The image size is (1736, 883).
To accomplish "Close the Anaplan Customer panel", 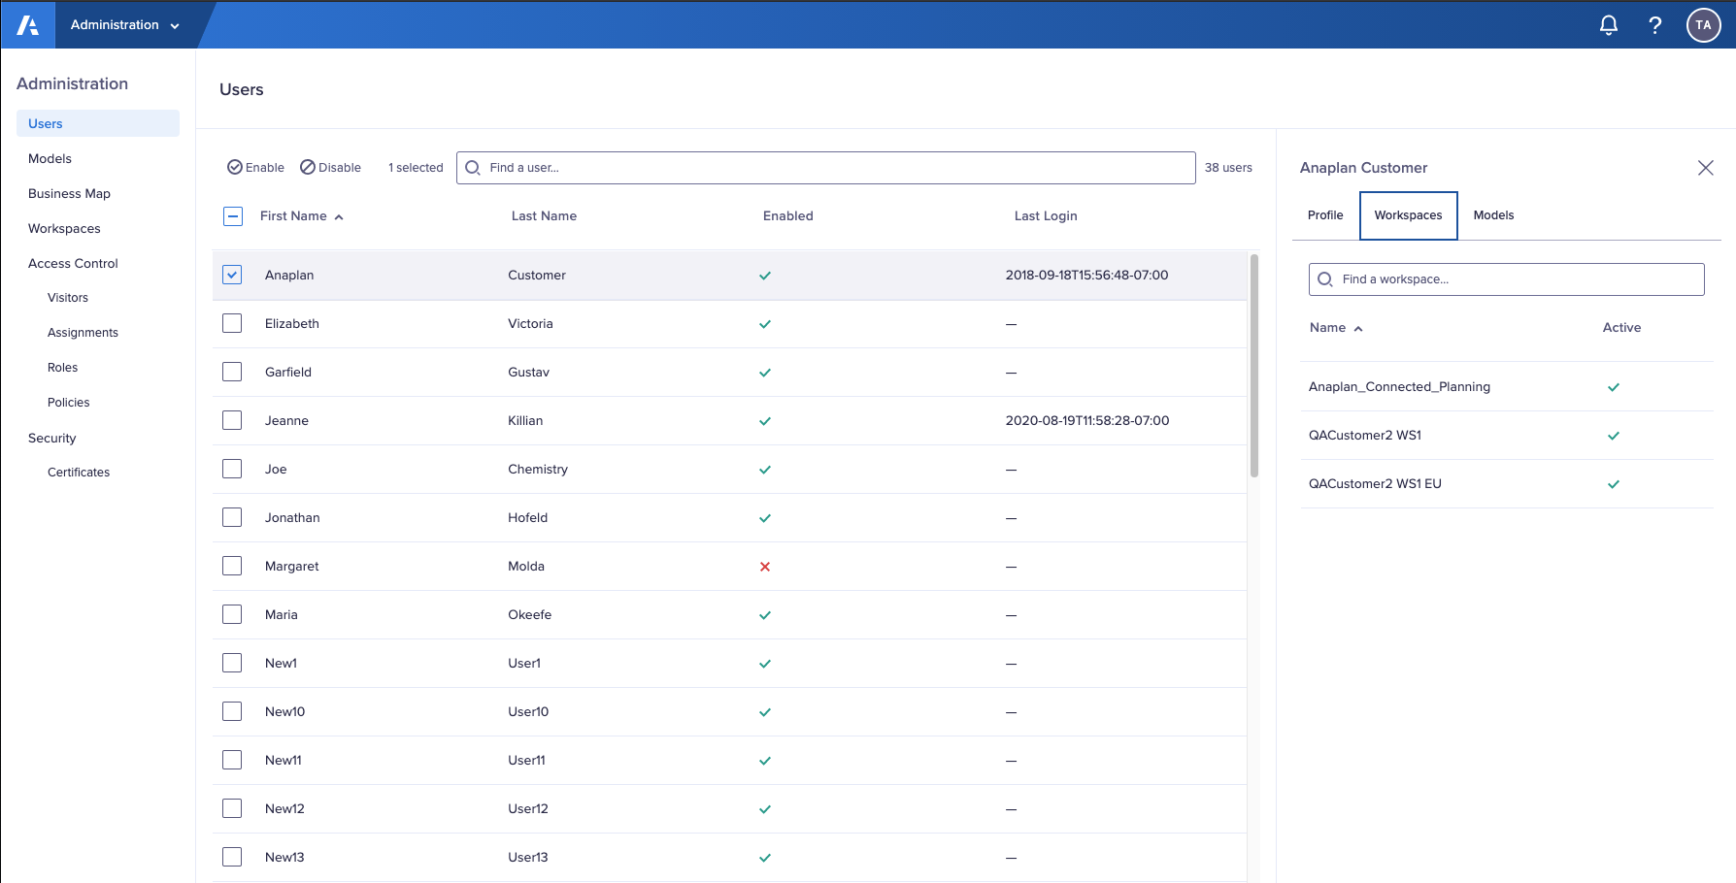I will click(1706, 168).
